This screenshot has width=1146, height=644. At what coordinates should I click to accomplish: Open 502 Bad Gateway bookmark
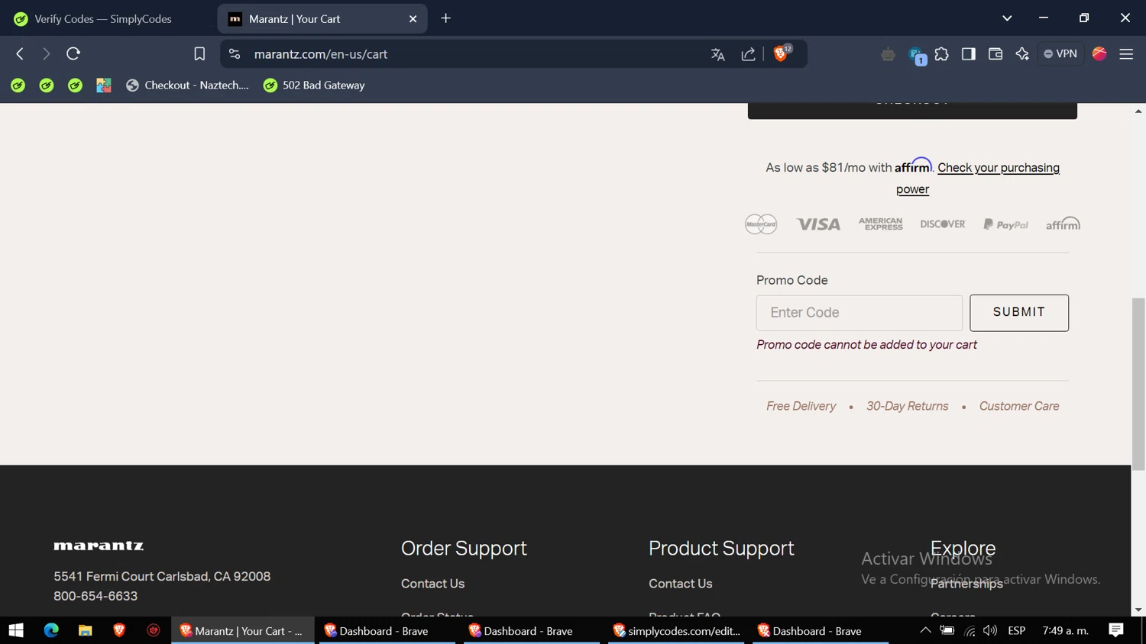click(314, 85)
